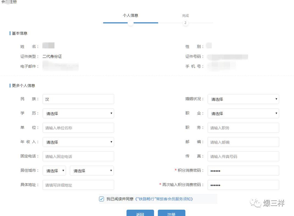This screenshot has width=294, height=216.
Task: Open the second 居住城市 city dropdown
Action: (x=92, y=171)
